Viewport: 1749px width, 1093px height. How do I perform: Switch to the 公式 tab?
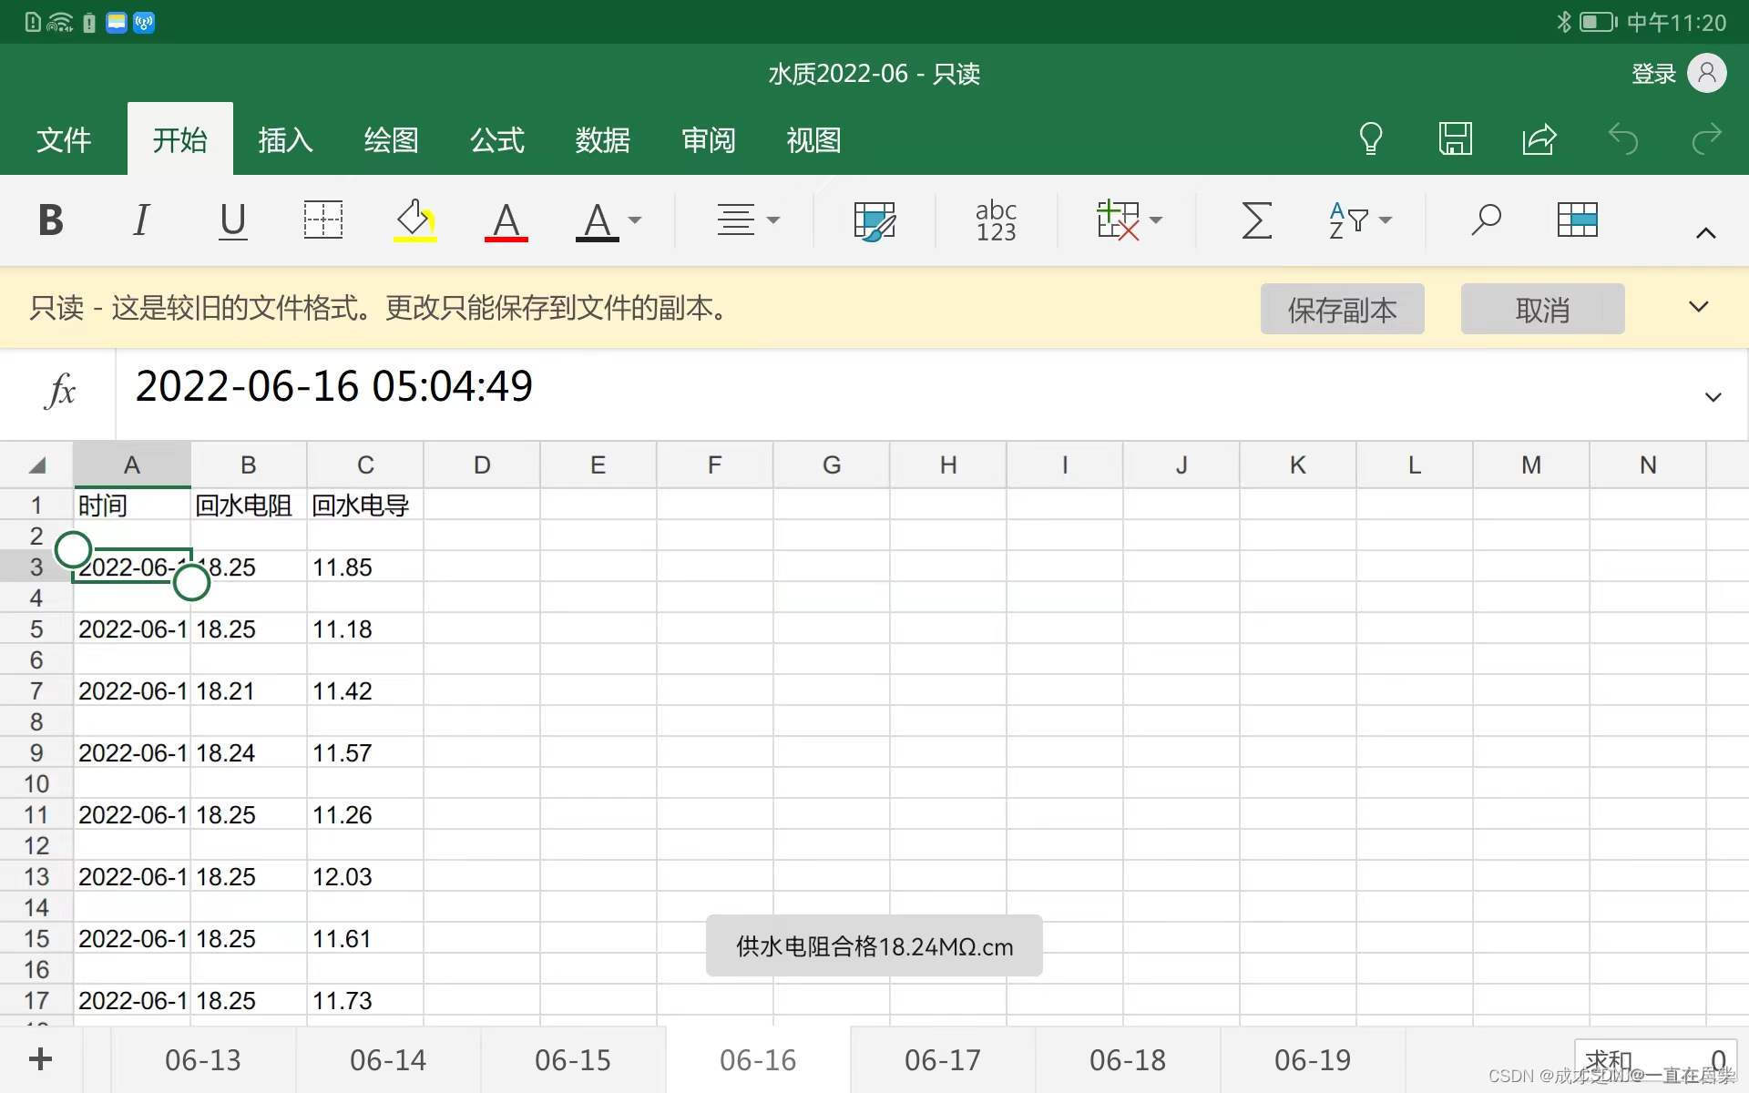pyautogui.click(x=497, y=140)
